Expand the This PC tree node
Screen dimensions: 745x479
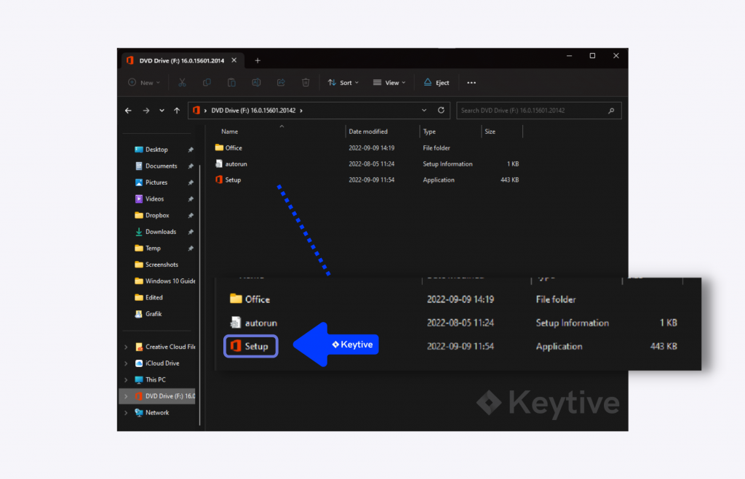[126, 380]
